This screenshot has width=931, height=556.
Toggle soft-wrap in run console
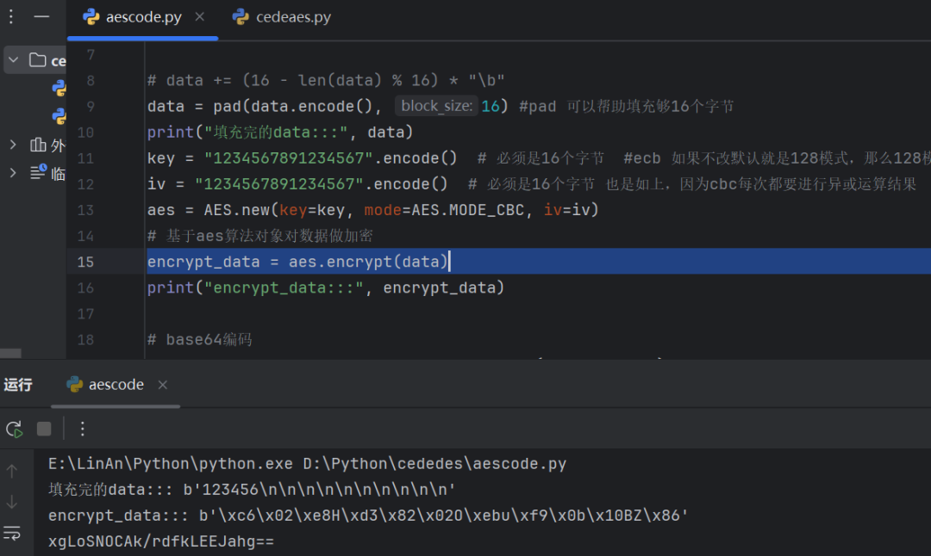pos(12,533)
